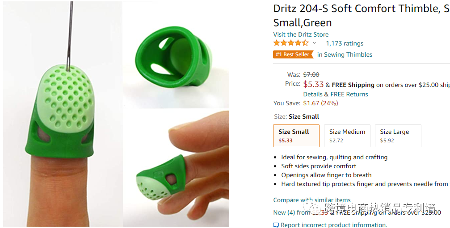Open the star rating dropdown chevron

pos(314,43)
